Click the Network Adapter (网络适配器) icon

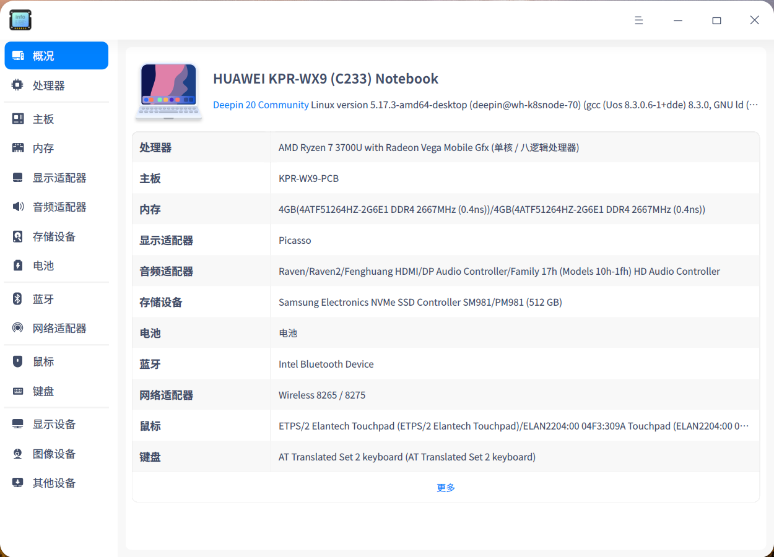point(17,328)
